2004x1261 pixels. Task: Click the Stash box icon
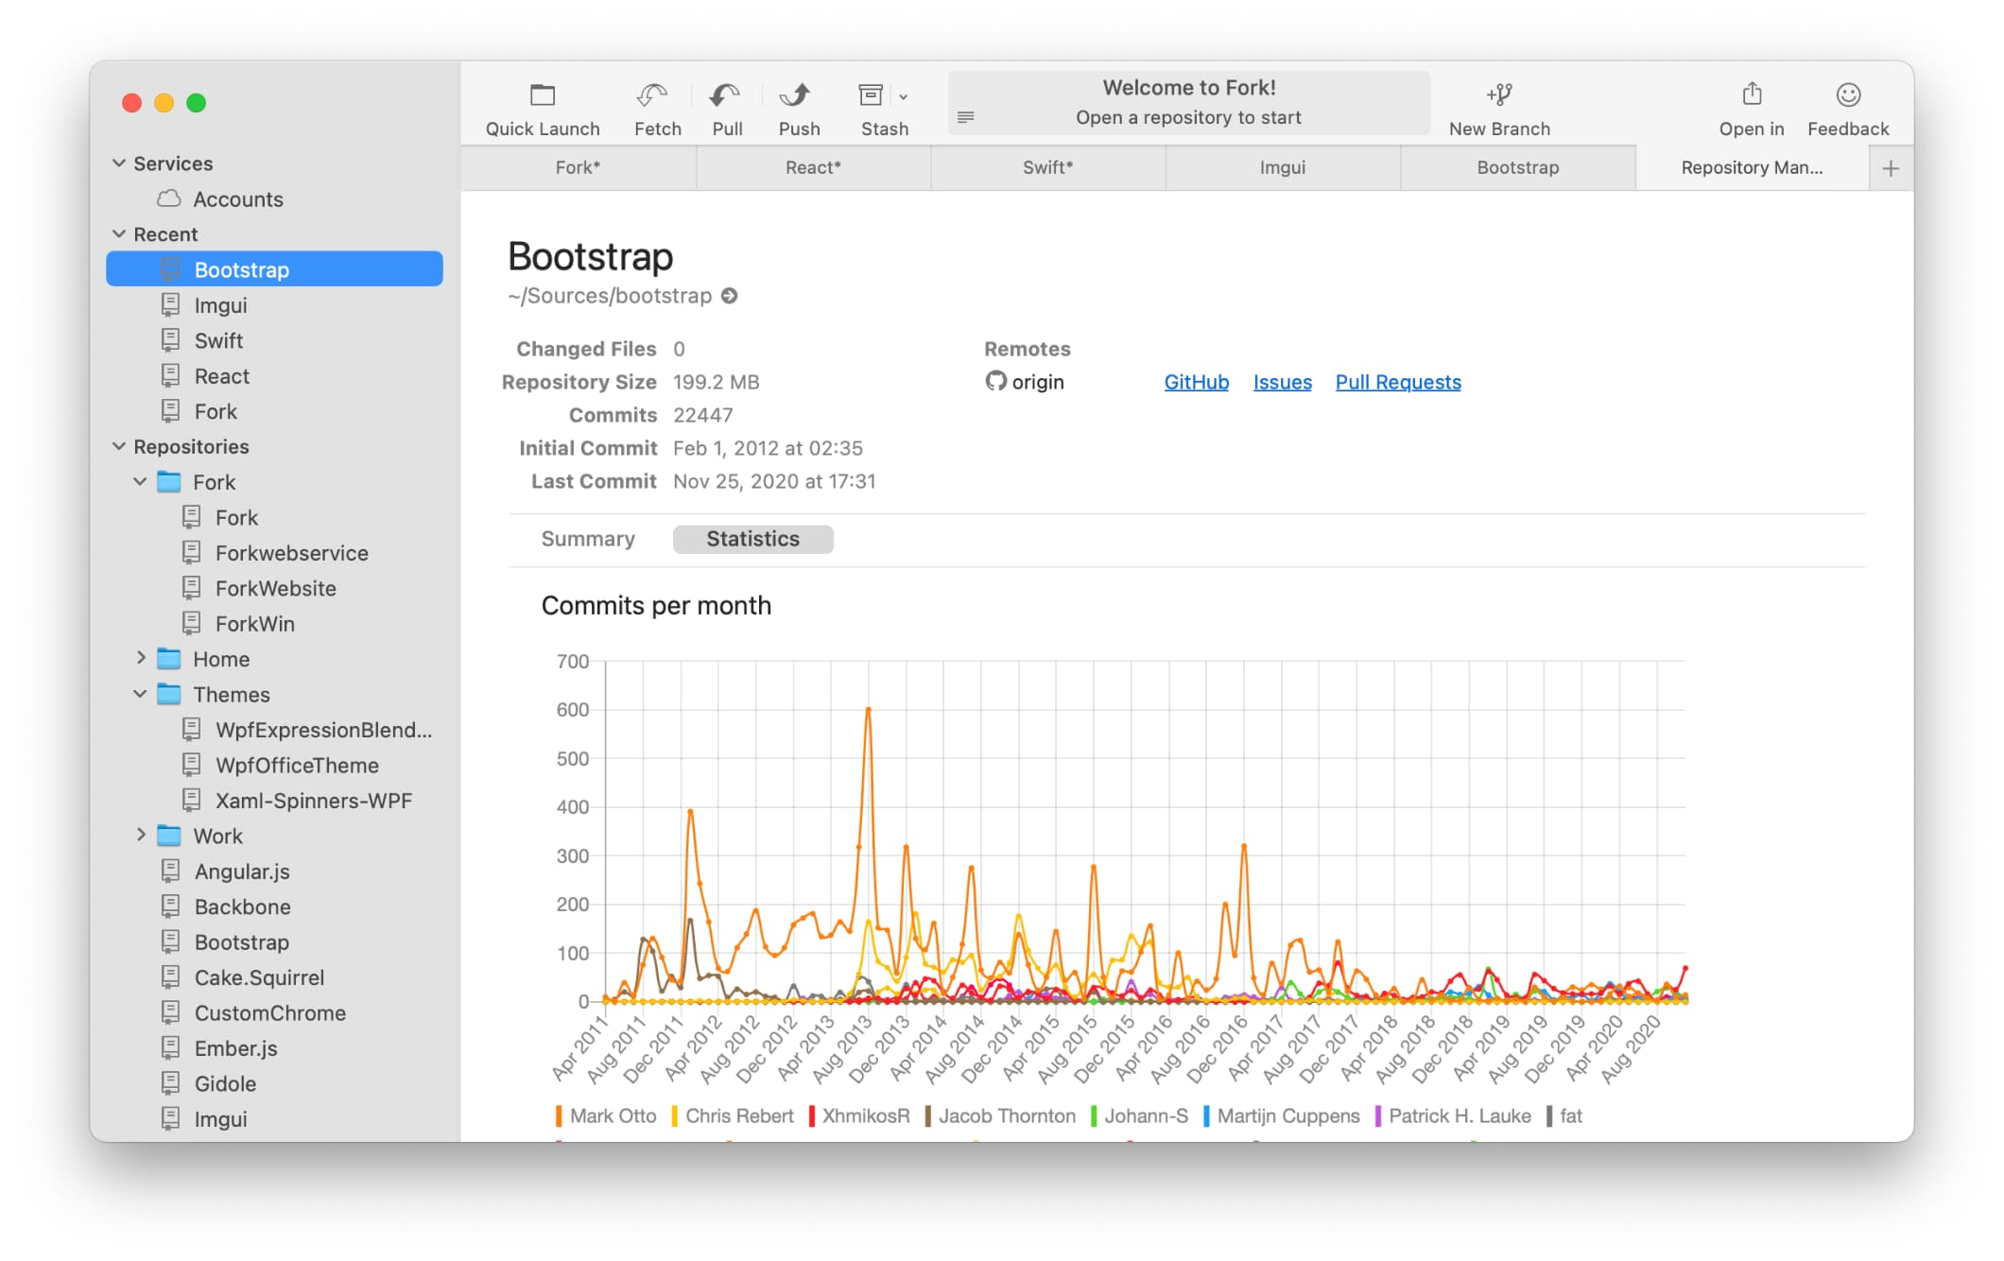(871, 95)
